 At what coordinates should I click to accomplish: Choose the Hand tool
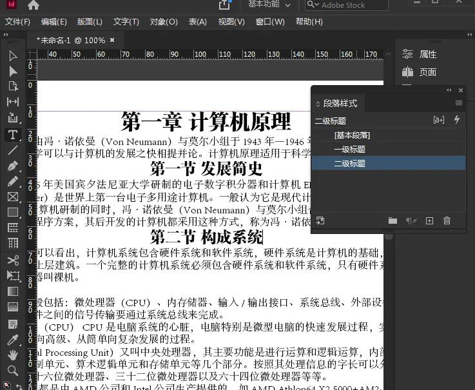pos(12,355)
